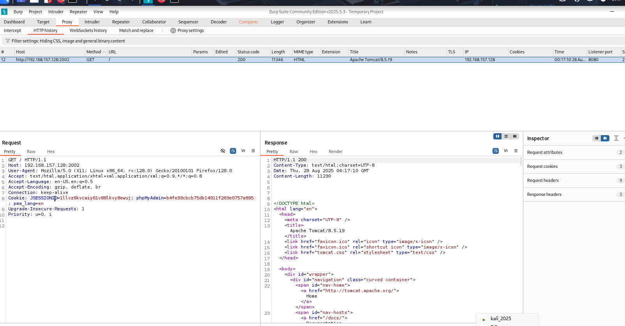
Task: Select side-by-side message layout
Action: [x=498, y=136]
